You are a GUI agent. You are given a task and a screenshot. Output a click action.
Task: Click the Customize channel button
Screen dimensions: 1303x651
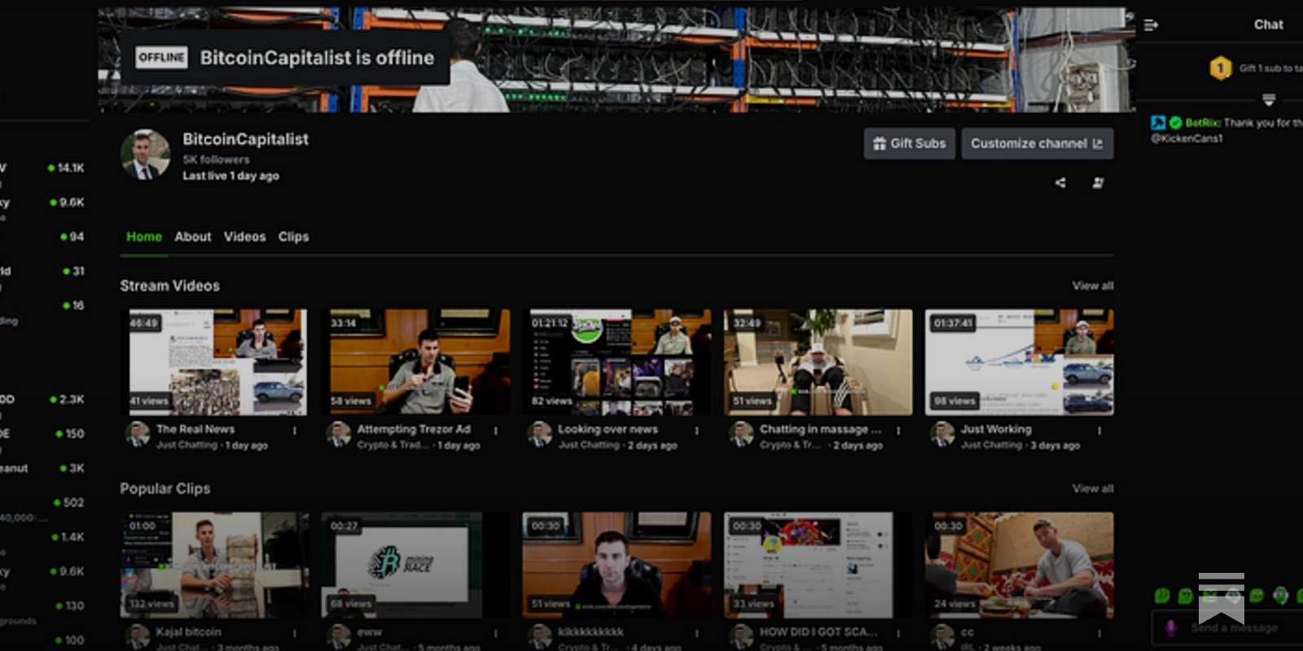[x=1037, y=143]
